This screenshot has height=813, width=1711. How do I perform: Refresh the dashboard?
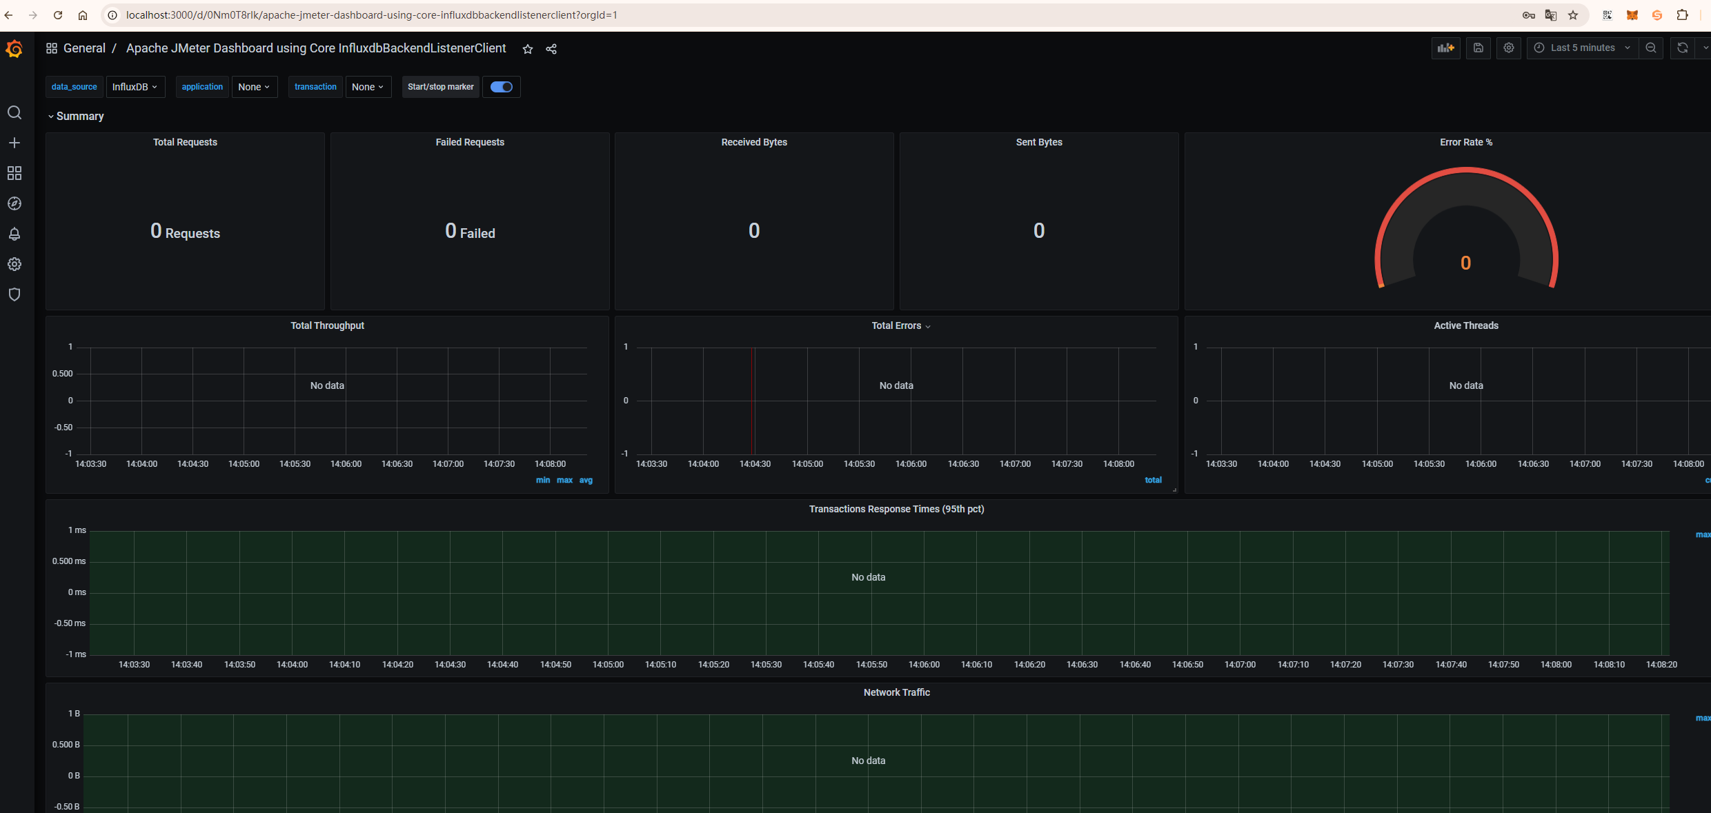(x=1683, y=48)
